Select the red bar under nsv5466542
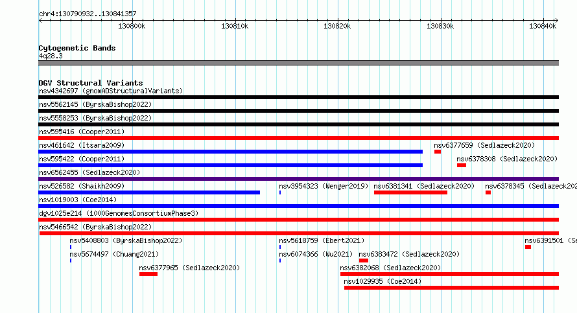 (x=299, y=233)
